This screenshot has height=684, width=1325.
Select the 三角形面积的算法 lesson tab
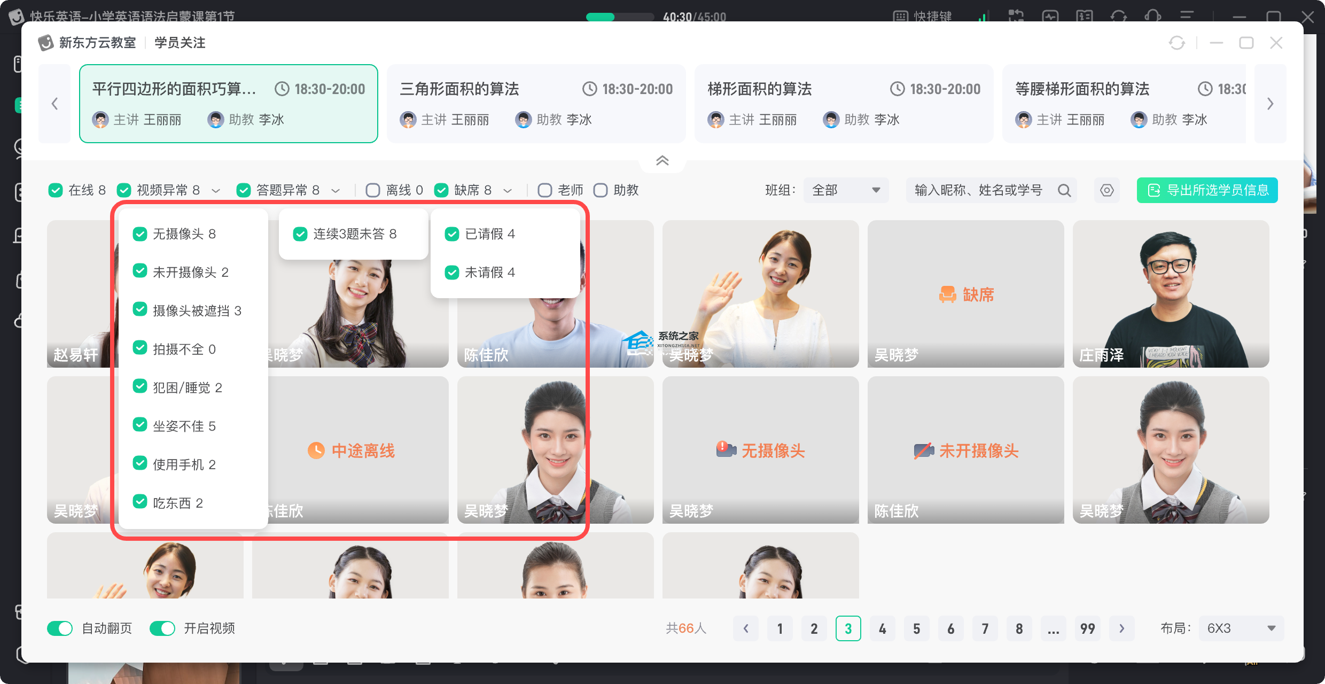click(x=536, y=104)
